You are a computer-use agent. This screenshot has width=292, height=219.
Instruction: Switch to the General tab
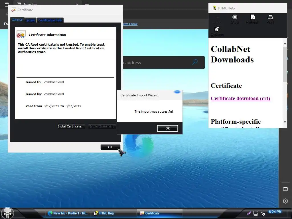click(17, 20)
